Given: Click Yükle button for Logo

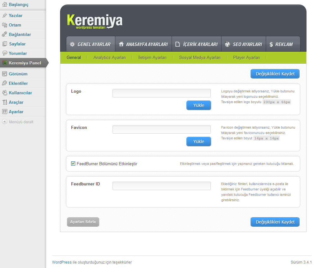Looking at the screenshot, I should 199,105.
